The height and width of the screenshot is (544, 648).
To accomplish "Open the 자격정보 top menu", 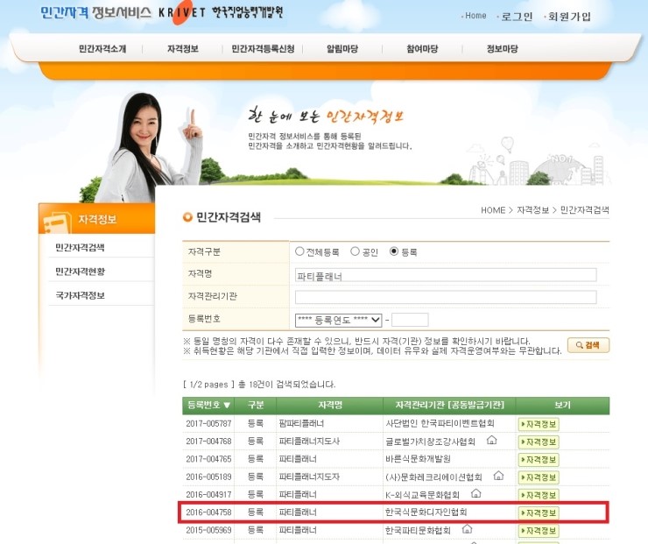I will coord(183,49).
